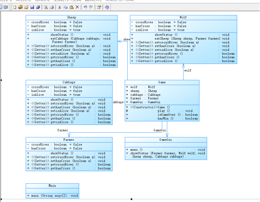The image size is (260, 202).
Task: Click the New project box icon
Action: [20, 7]
